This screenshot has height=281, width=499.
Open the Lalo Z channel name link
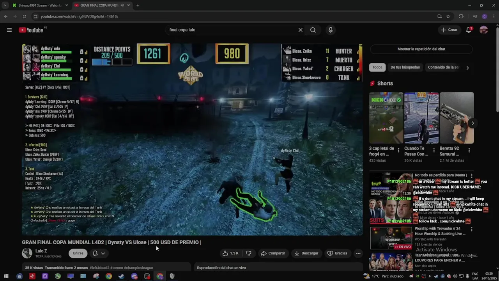tap(41, 251)
